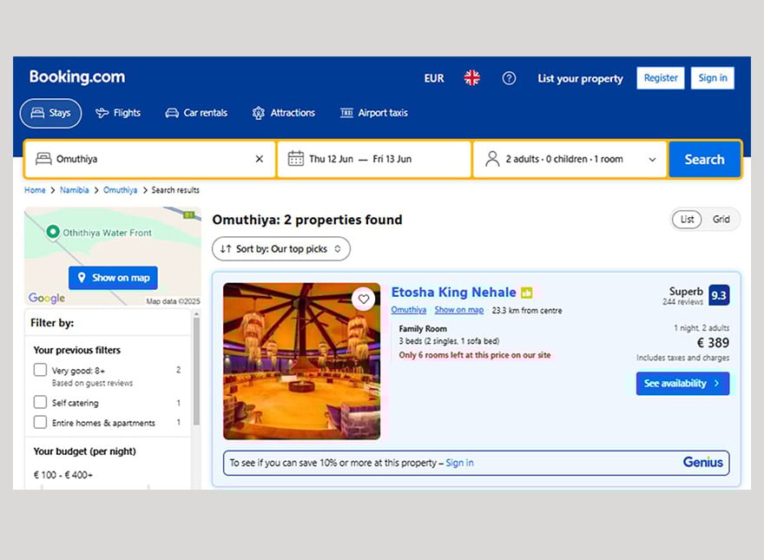Viewport: 764px width, 560px height.
Task: Click 'Your previous filters' heading
Action: tap(76, 350)
